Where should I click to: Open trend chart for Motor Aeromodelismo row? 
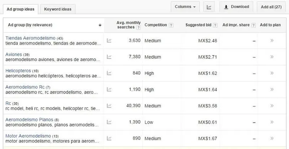[109, 138]
